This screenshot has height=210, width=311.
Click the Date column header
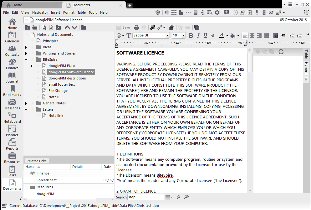[x=107, y=167]
